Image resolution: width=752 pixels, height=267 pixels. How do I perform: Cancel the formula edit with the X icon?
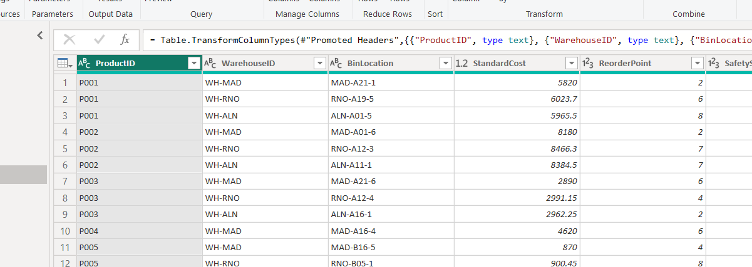(70, 39)
